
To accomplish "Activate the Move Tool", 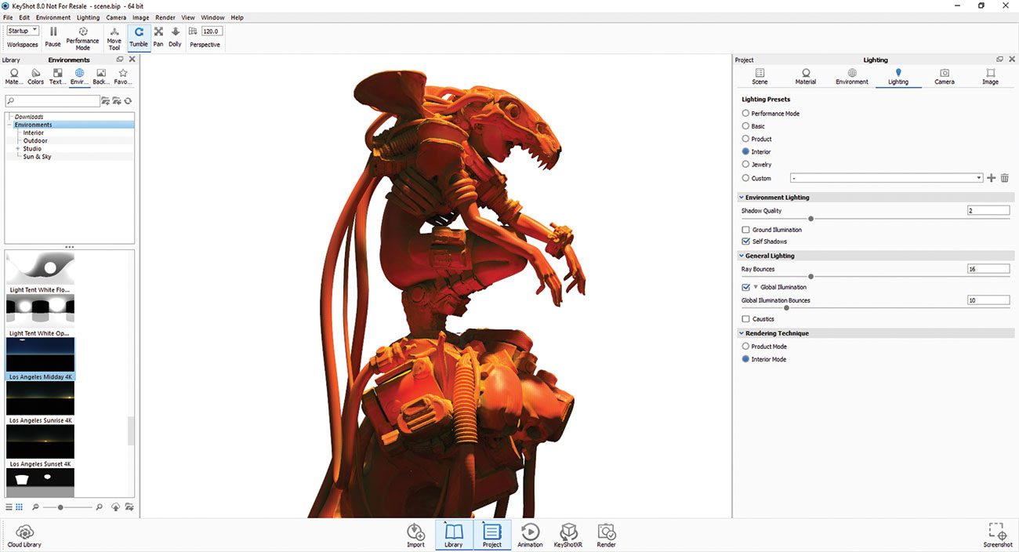I will 114,38.
